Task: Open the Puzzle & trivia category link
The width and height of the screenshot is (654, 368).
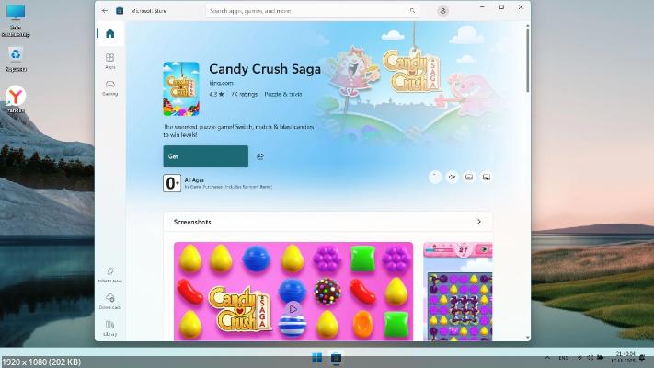Action: coord(283,94)
